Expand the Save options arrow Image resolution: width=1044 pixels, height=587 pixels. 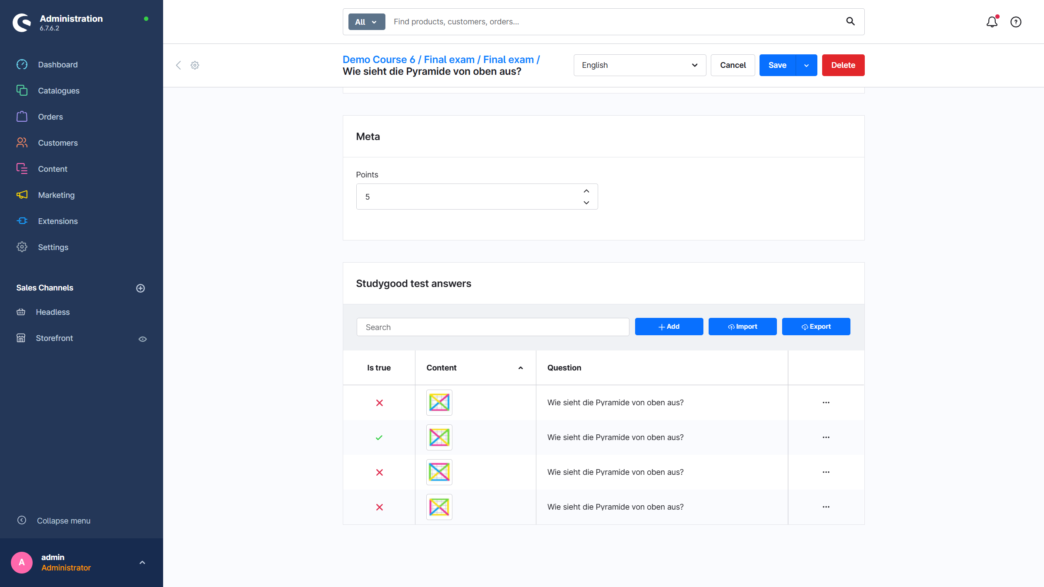806,65
